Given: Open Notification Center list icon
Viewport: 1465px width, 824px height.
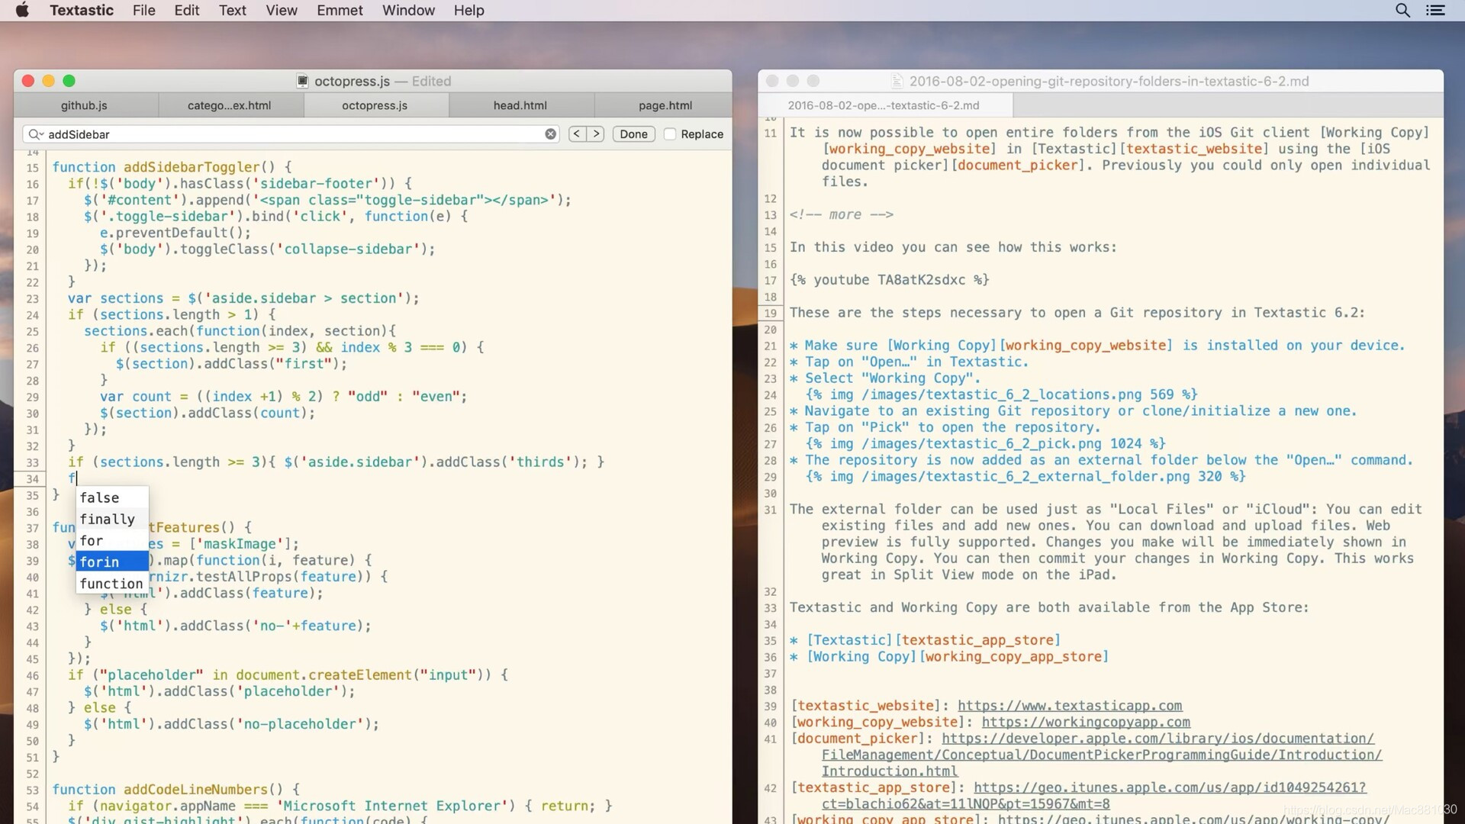Looking at the screenshot, I should click(1435, 11).
